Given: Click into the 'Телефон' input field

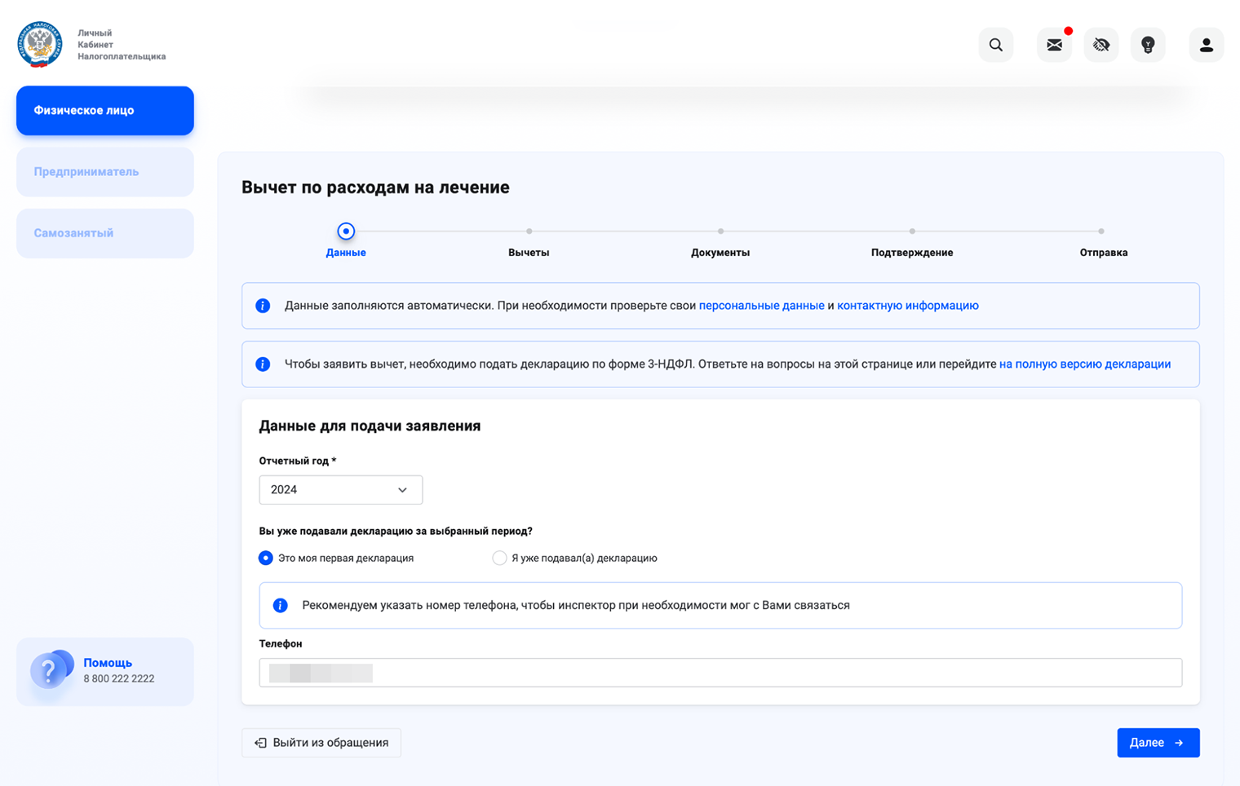Looking at the screenshot, I should click(720, 673).
